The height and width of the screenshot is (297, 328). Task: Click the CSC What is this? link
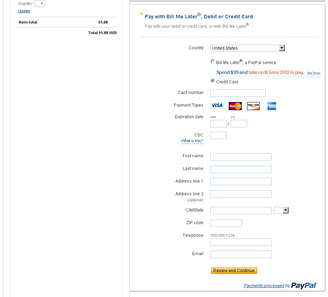192,141
